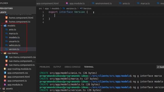Click the TS icon on marca.ts tab

tap(138, 3)
